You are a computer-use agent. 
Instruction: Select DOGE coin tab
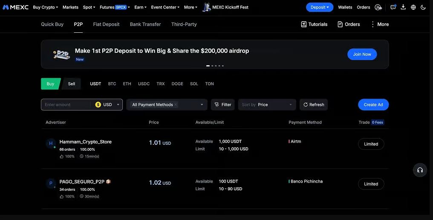[x=177, y=84]
